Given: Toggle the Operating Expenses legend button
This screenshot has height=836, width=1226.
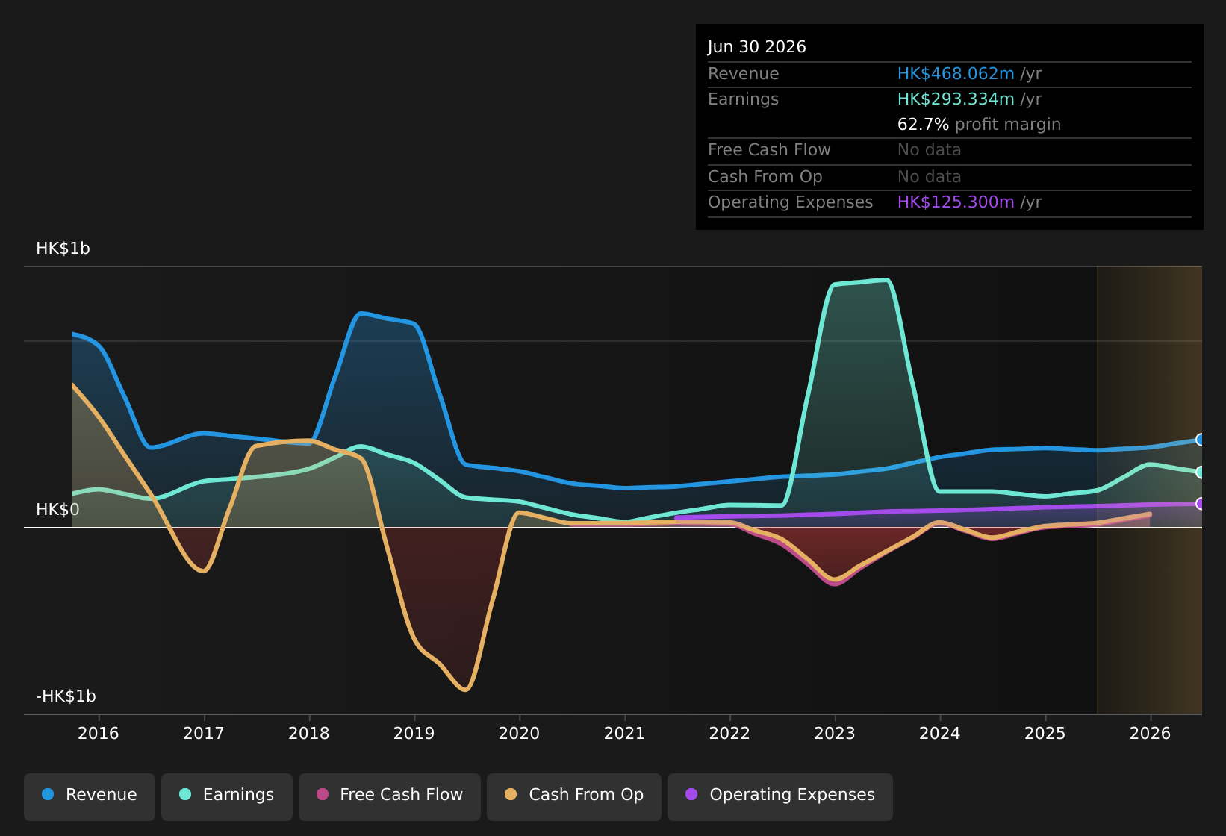Looking at the screenshot, I should point(780,796).
